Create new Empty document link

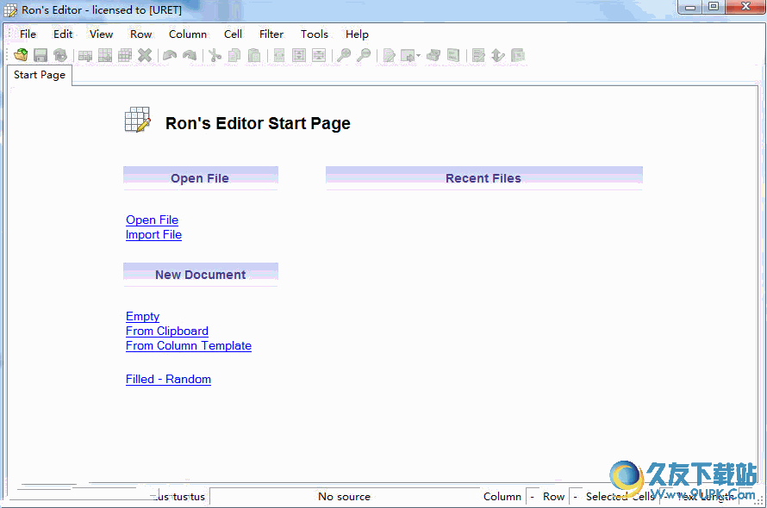pos(142,316)
